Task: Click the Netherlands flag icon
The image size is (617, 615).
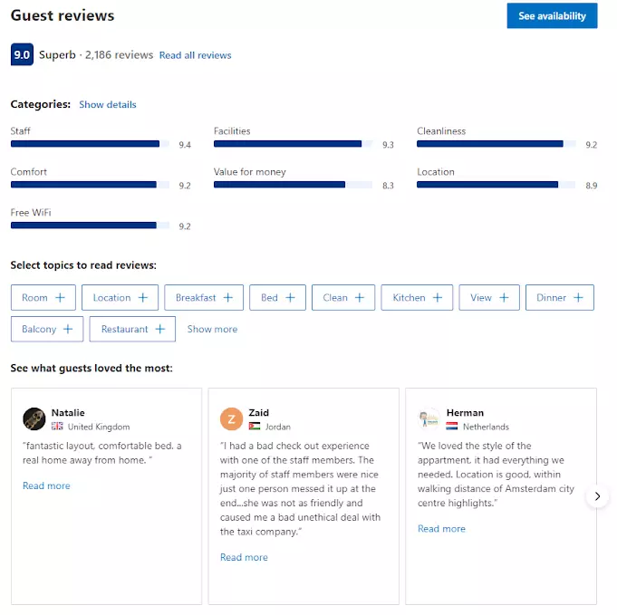Action: [452, 426]
